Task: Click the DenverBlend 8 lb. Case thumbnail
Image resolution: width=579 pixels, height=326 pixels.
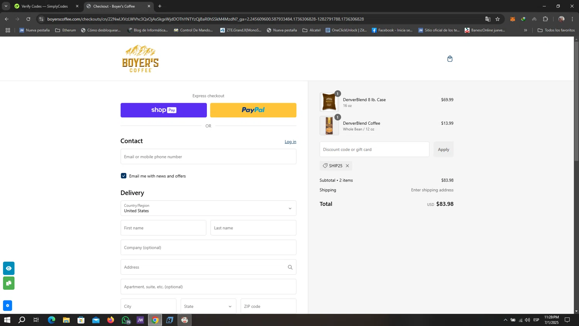Action: (329, 102)
